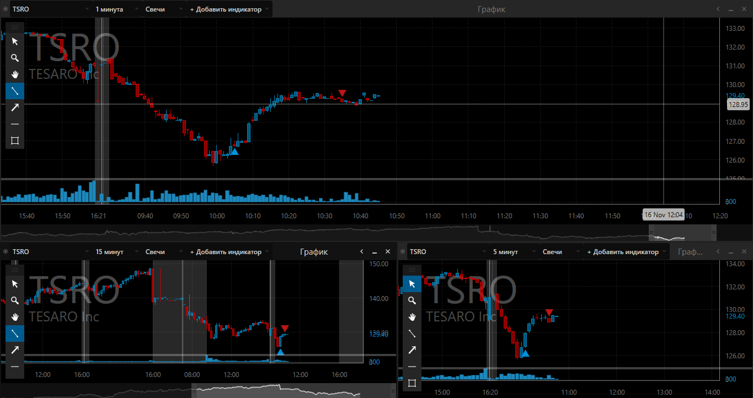Click the red sell marker in the 5 минут chart
753x398 pixels.
point(549,313)
